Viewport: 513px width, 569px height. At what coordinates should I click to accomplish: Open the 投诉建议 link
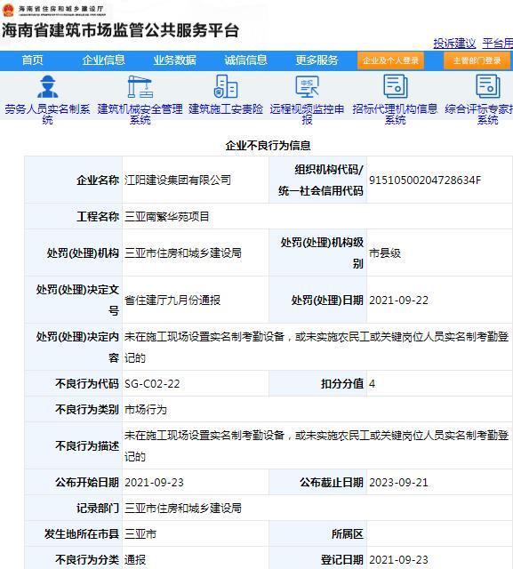coord(454,44)
